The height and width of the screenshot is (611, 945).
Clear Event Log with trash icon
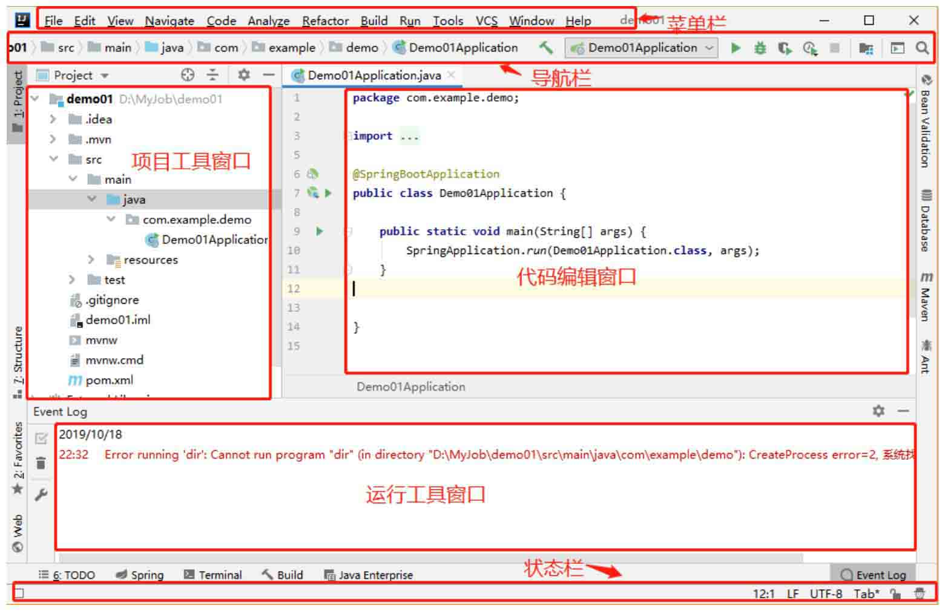41,463
